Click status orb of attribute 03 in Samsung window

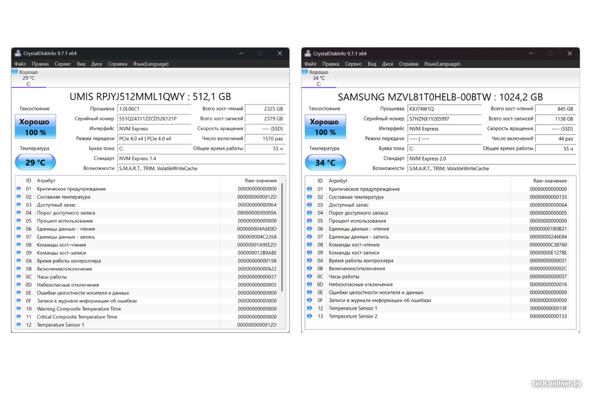coord(309,205)
